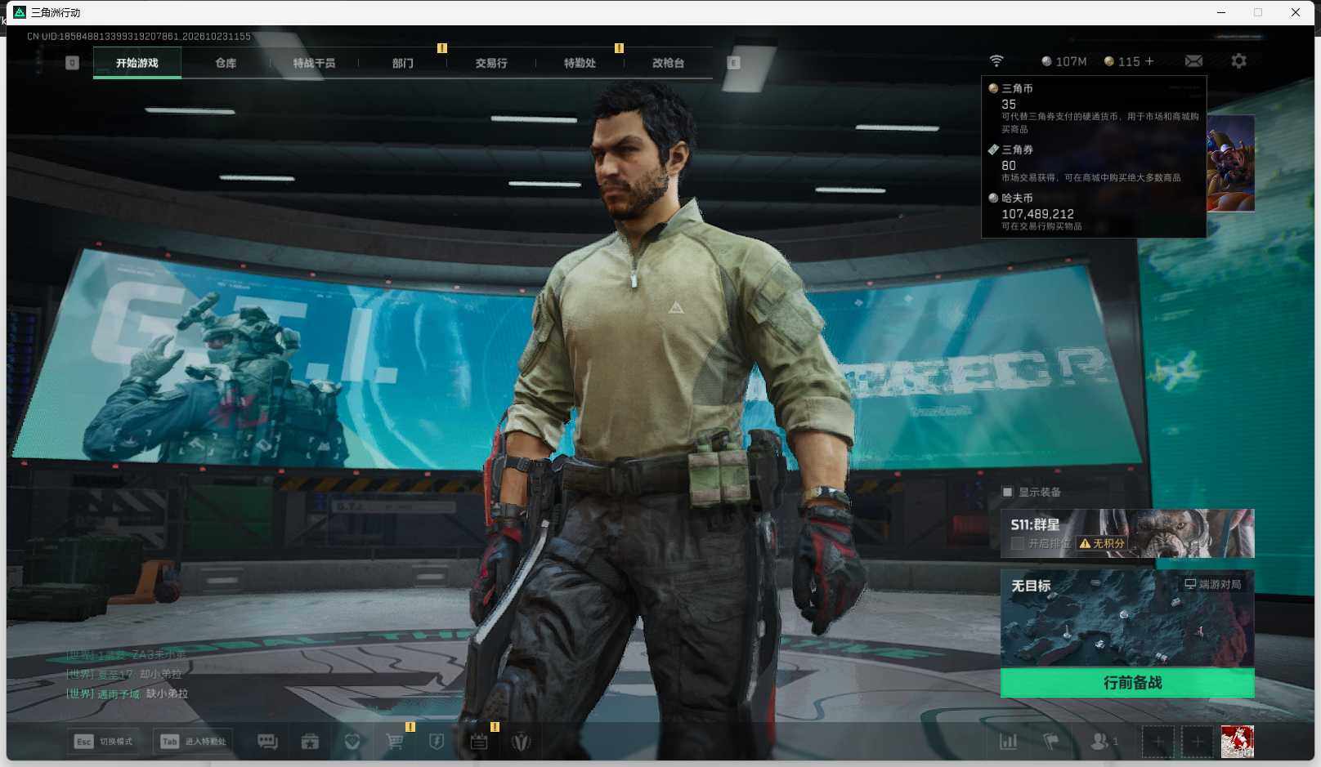The image size is (1321, 767).
Task: Click the 开始游戏 tab
Action: point(137,63)
